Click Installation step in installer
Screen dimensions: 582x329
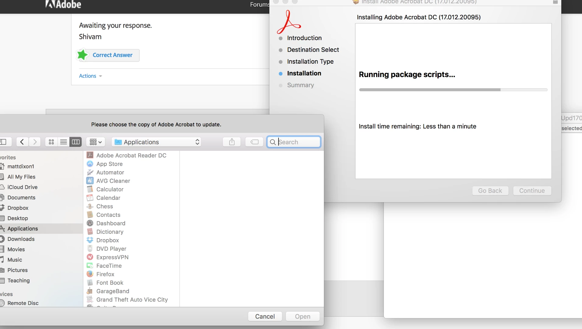[304, 73]
